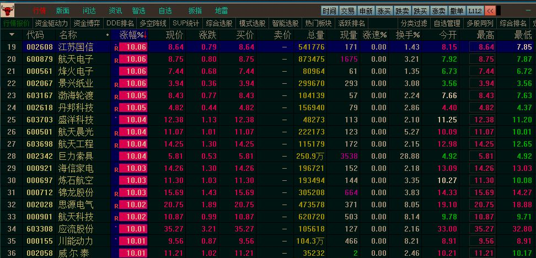Viewport: 536px width, 258px height.
Task: Switch to the 行情报价 tab
Action: pos(17,23)
